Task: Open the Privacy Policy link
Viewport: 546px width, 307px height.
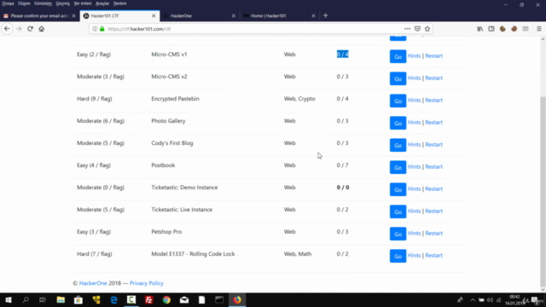Action: tap(146, 283)
